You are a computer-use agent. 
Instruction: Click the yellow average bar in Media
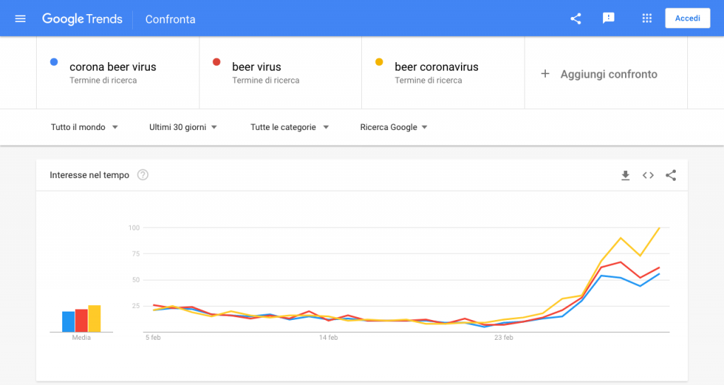pos(94,319)
